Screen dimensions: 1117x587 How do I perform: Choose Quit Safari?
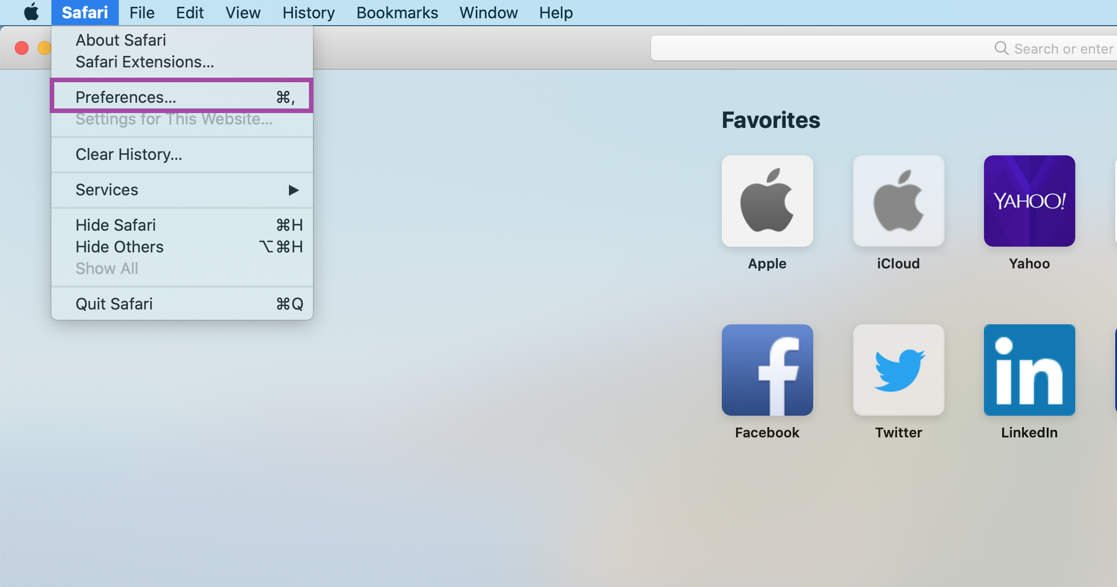[x=182, y=304]
